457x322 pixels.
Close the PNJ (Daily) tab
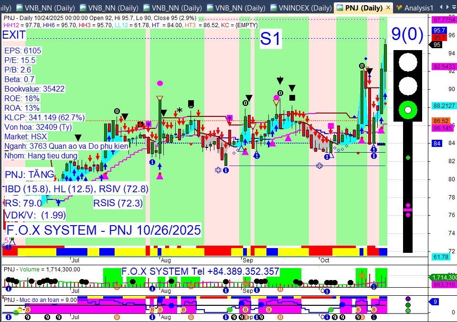[388, 8]
